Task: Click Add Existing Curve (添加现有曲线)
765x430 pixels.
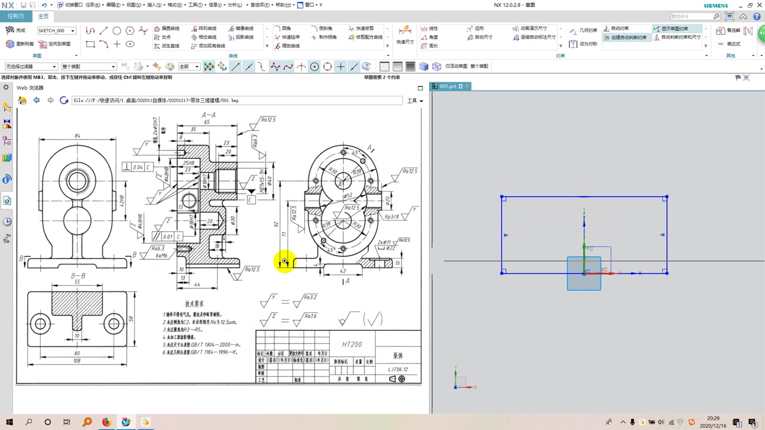Action: (208, 46)
